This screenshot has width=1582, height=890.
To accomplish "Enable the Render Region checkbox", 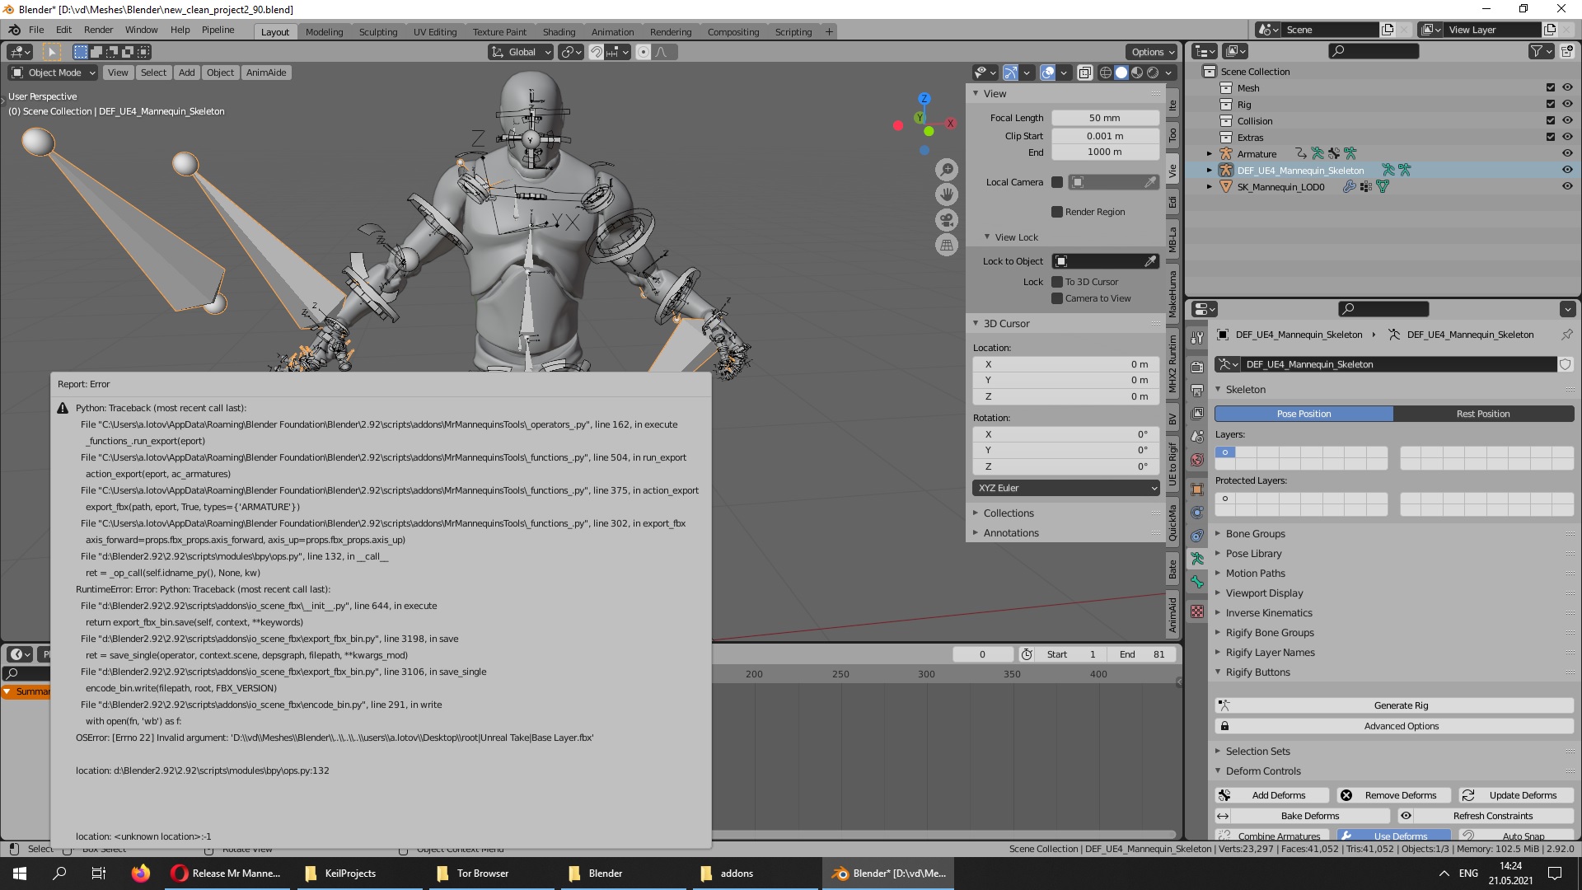I will click(1057, 212).
